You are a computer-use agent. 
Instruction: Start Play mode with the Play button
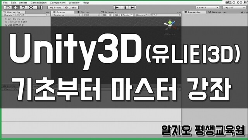(117, 7)
